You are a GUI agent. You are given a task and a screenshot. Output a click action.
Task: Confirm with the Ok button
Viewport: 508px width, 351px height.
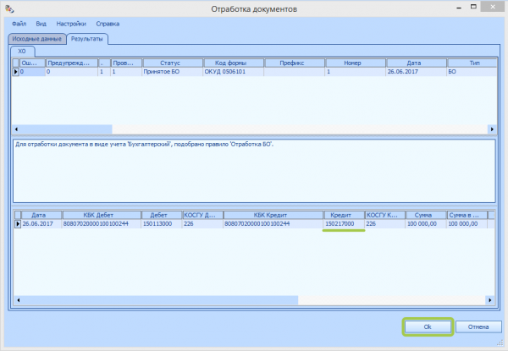coord(428,326)
